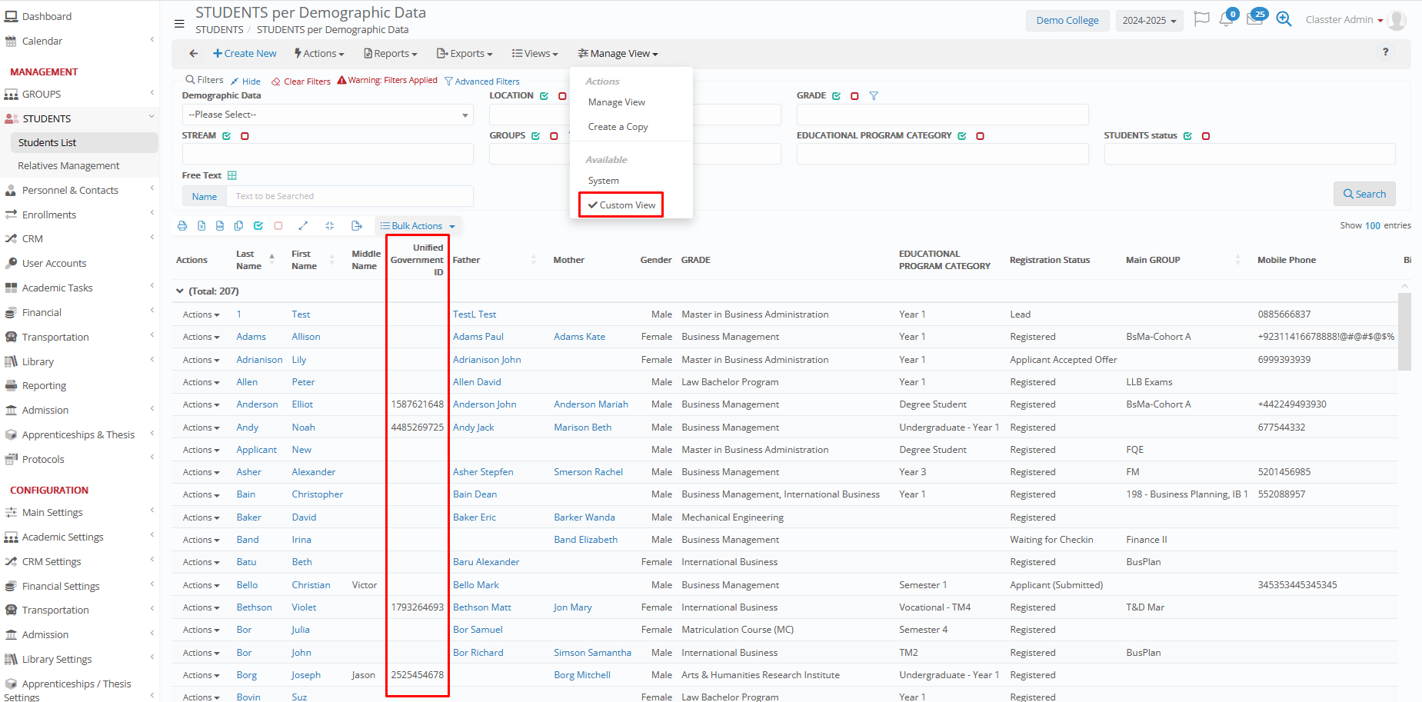Click the table vertical scrollbar
The height and width of the screenshot is (702, 1422).
[1404, 331]
